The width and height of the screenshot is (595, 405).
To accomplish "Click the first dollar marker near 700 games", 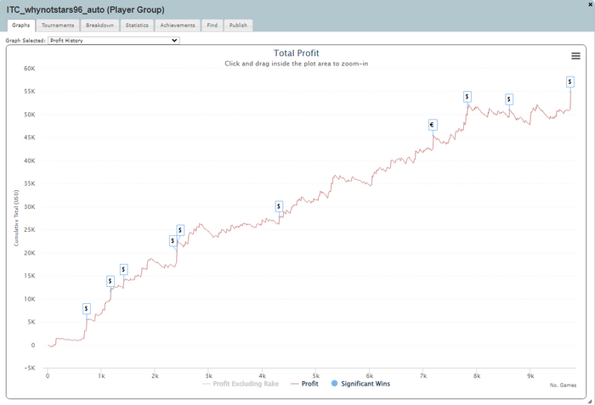I will [x=86, y=308].
